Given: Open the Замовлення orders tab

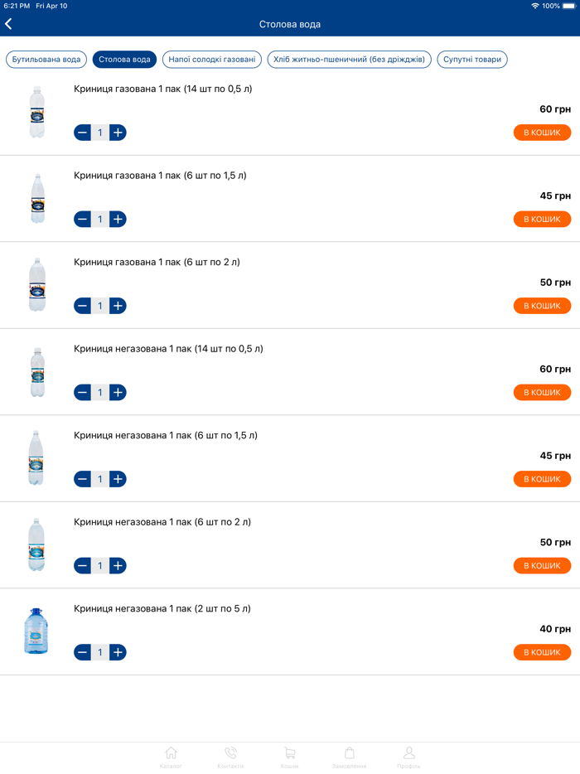Looking at the screenshot, I should 349,757.
